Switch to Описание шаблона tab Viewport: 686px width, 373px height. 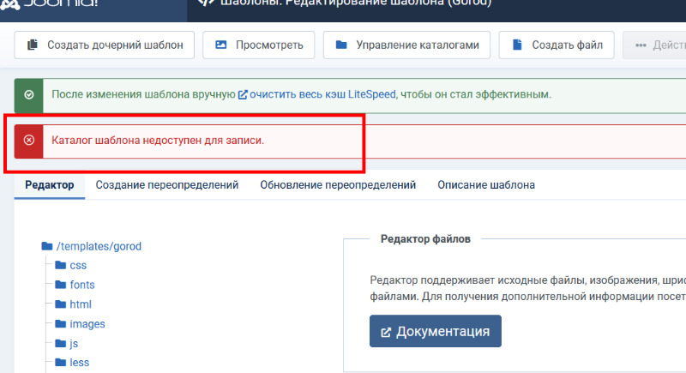pos(486,184)
